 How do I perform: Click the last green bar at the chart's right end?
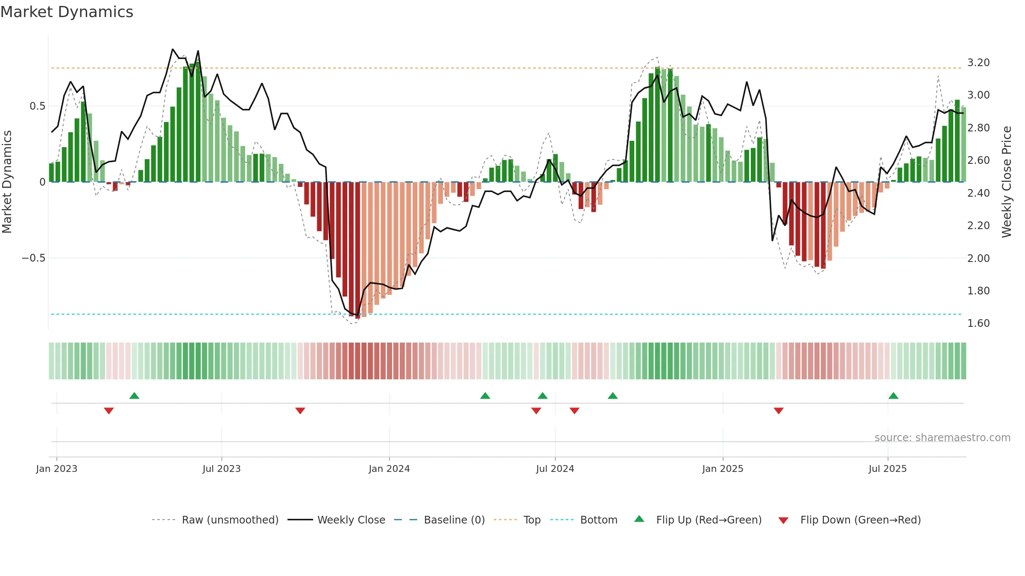point(963,145)
